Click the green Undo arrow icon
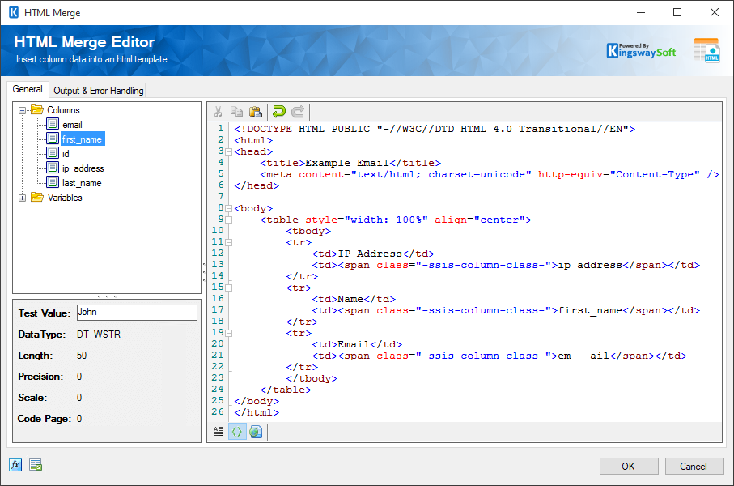This screenshot has width=734, height=486. point(279,112)
